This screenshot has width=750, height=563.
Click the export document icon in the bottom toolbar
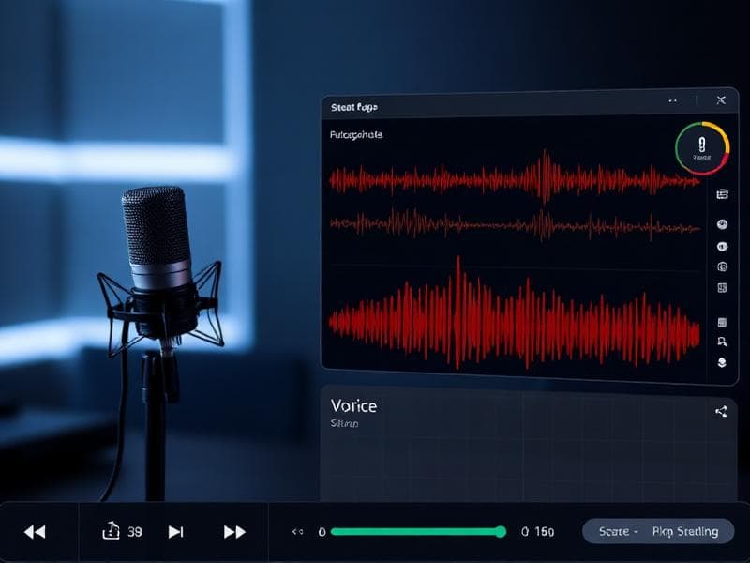click(112, 531)
